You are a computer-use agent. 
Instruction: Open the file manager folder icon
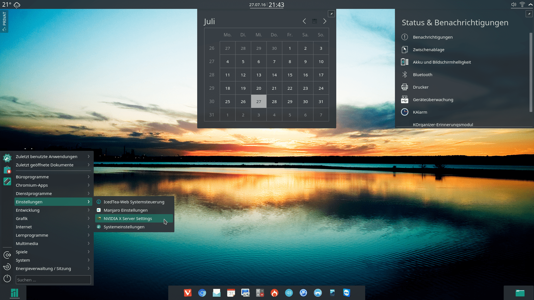tap(520, 293)
